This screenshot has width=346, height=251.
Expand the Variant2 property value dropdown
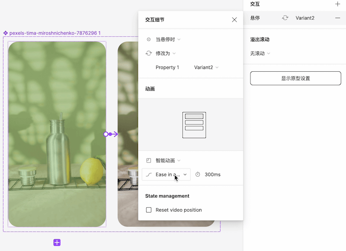point(206,67)
